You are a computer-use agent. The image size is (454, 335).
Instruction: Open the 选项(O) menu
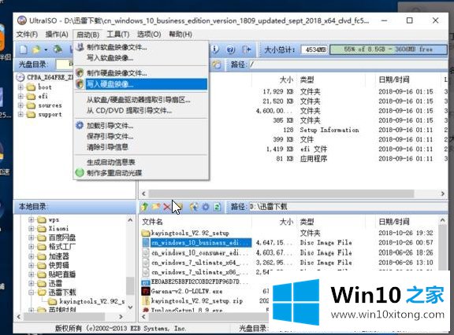point(149,35)
